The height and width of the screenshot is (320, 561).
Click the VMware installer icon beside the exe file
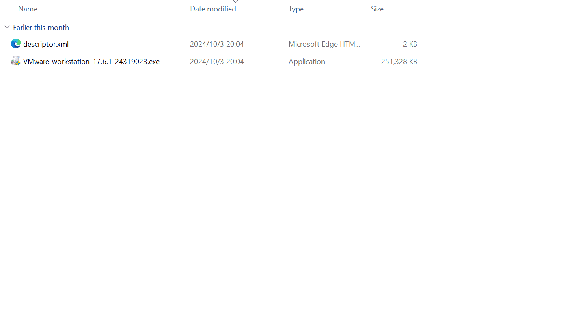click(16, 61)
